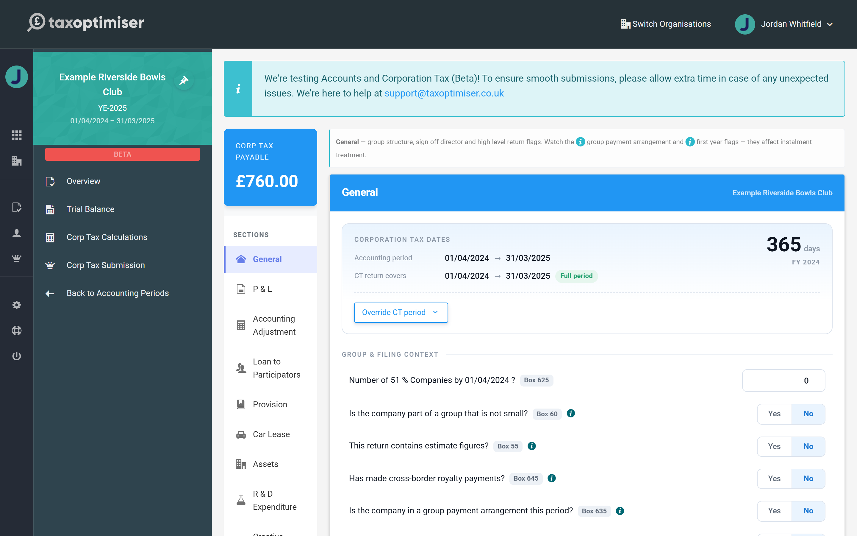This screenshot has width=857, height=536.
Task: Go Back to Accounting Periods
Action: [123, 293]
